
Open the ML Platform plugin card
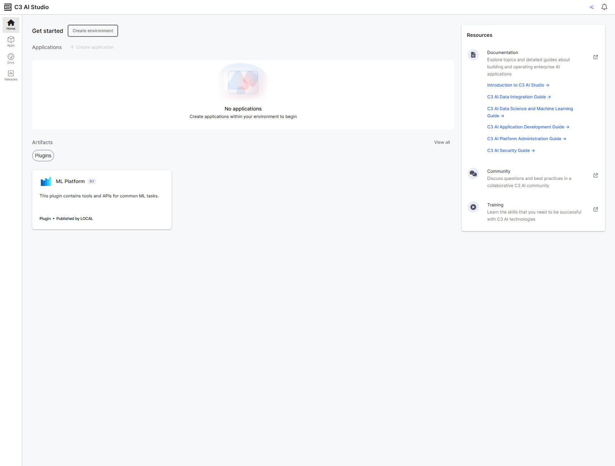tap(102, 200)
